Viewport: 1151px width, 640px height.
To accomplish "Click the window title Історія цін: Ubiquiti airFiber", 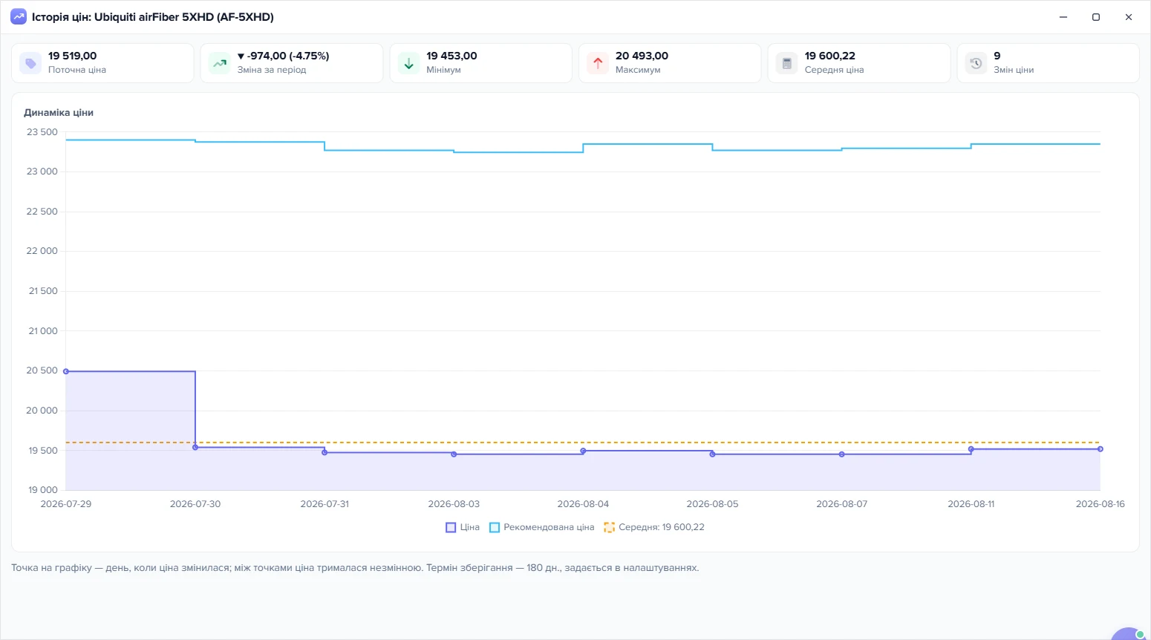I will [153, 17].
